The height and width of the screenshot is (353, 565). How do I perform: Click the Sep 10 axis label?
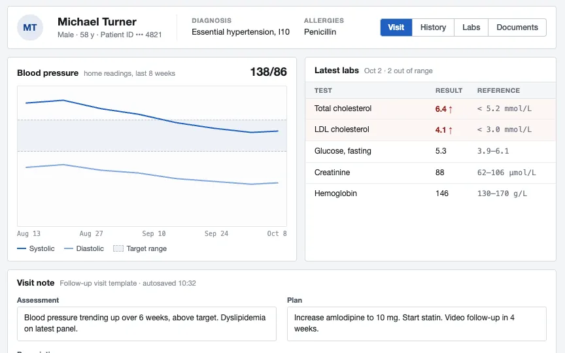click(154, 234)
